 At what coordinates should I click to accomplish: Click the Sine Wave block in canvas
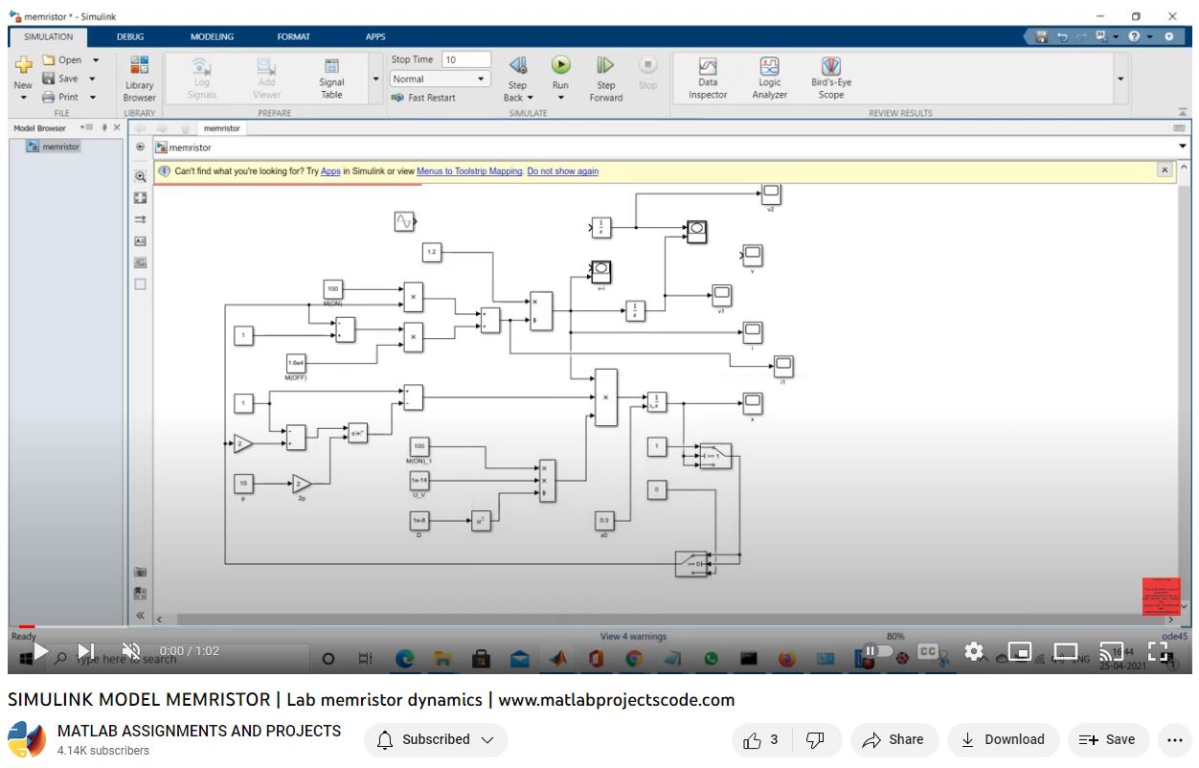[x=405, y=221]
